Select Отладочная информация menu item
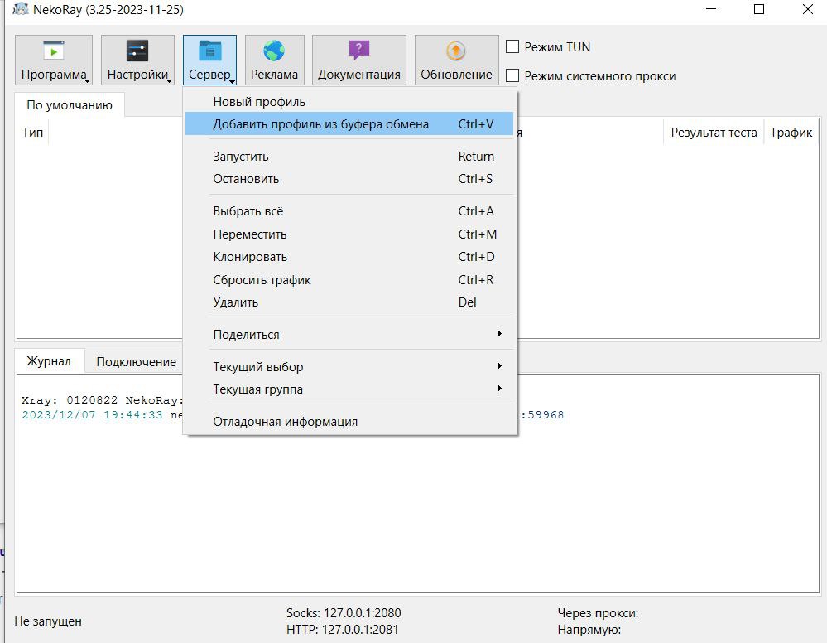Image resolution: width=827 pixels, height=643 pixels. click(285, 422)
